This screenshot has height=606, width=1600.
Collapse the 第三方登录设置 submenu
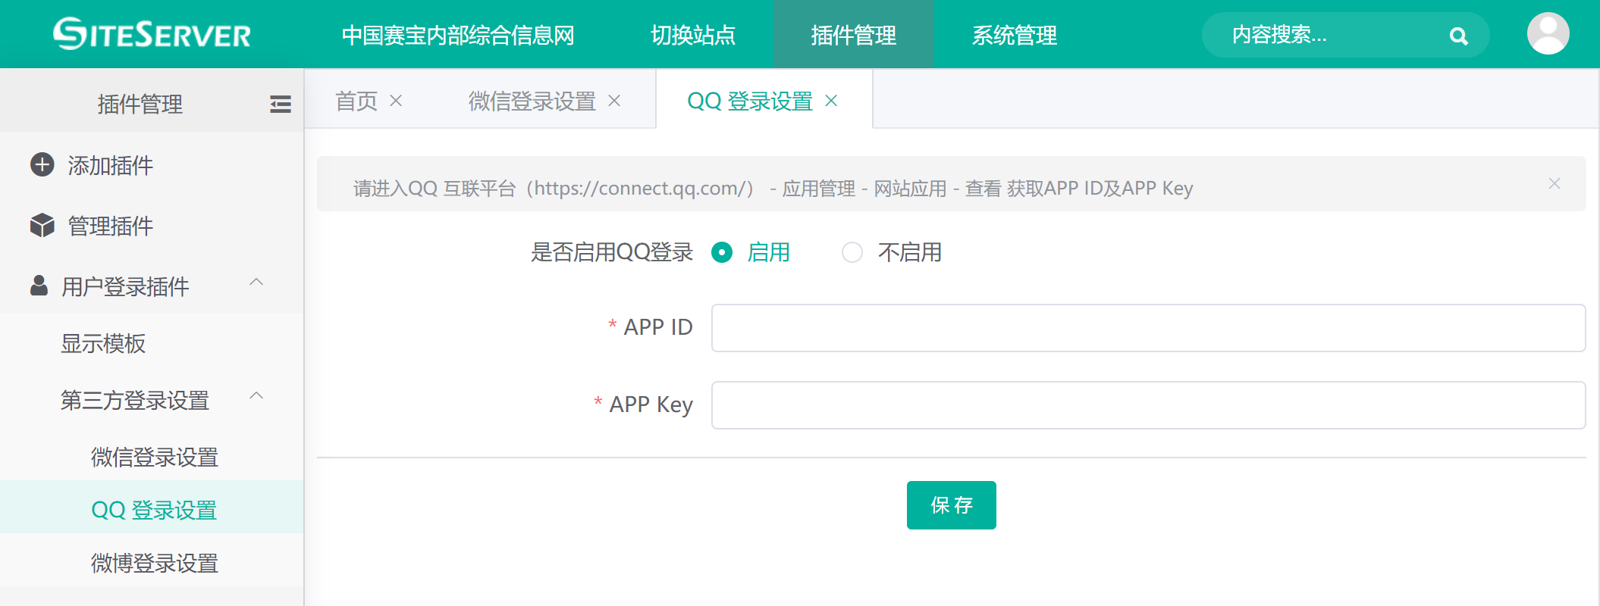pyautogui.click(x=256, y=396)
